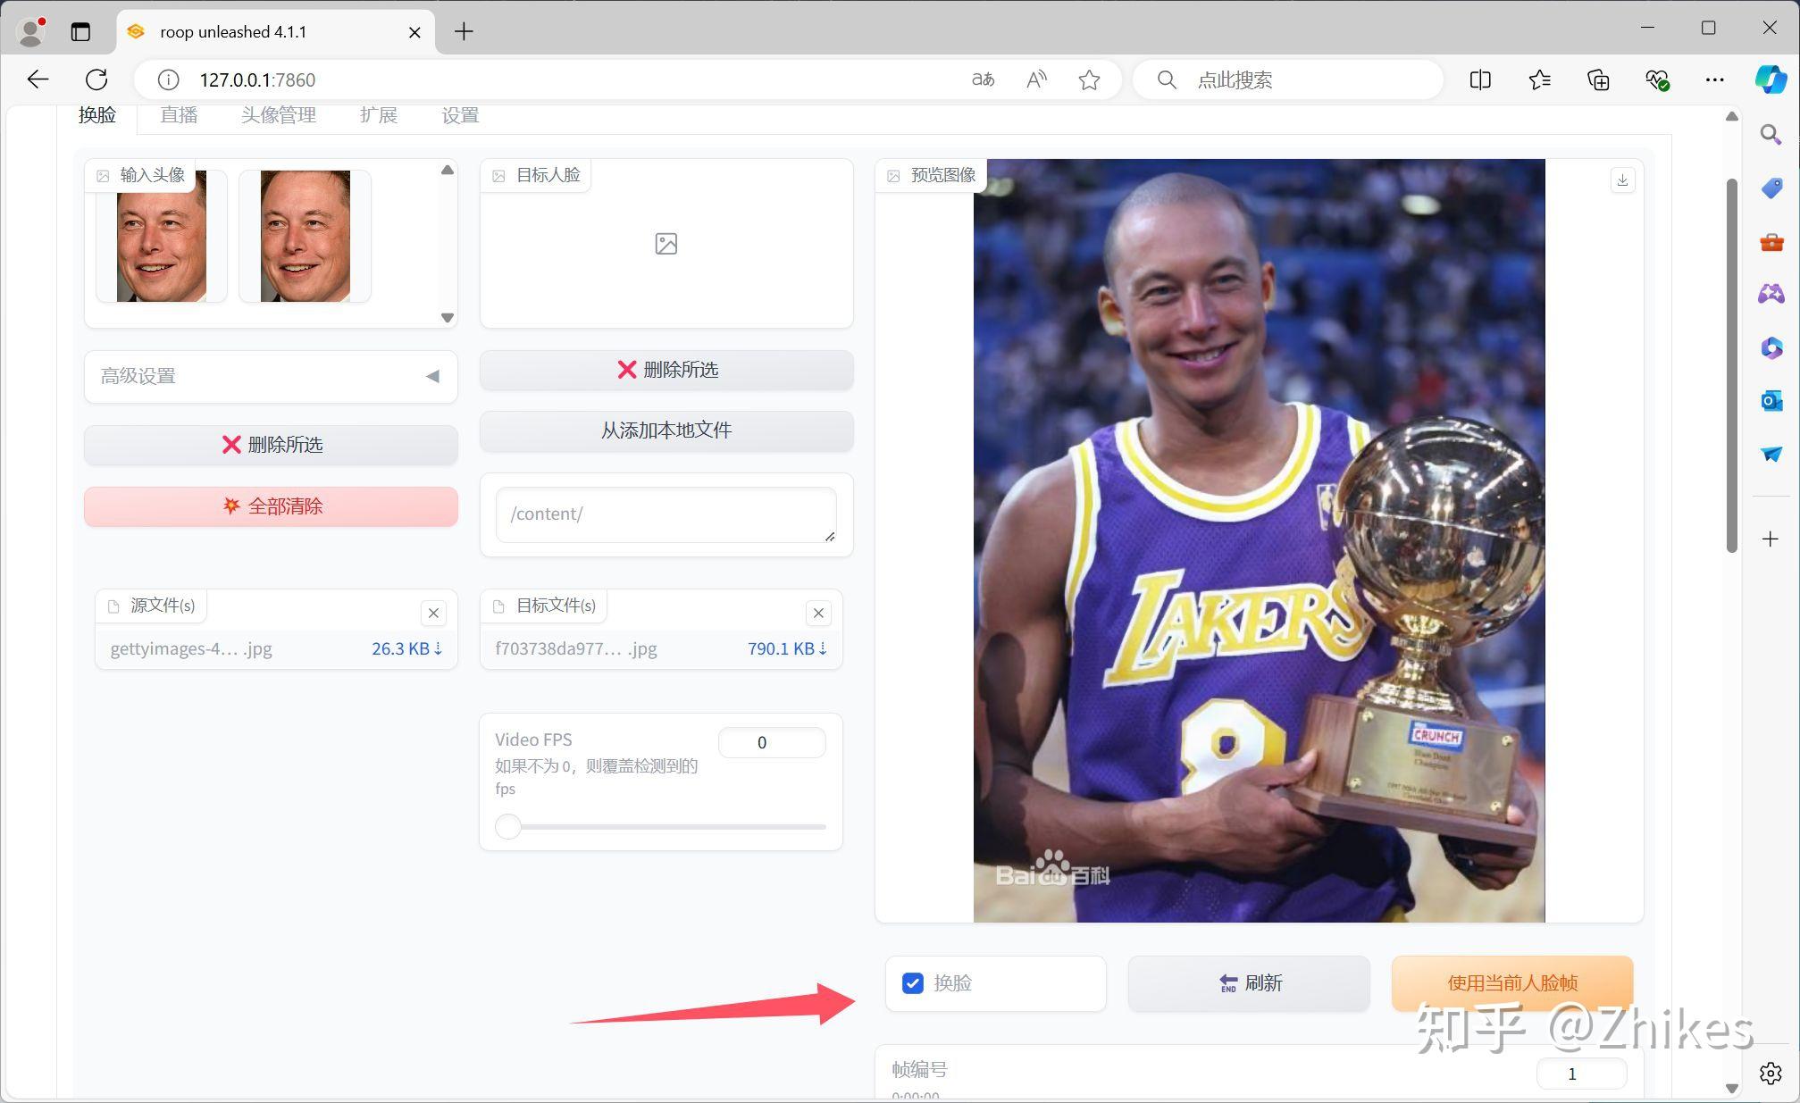Open the browser essentials heart icon

pyautogui.click(x=1657, y=79)
